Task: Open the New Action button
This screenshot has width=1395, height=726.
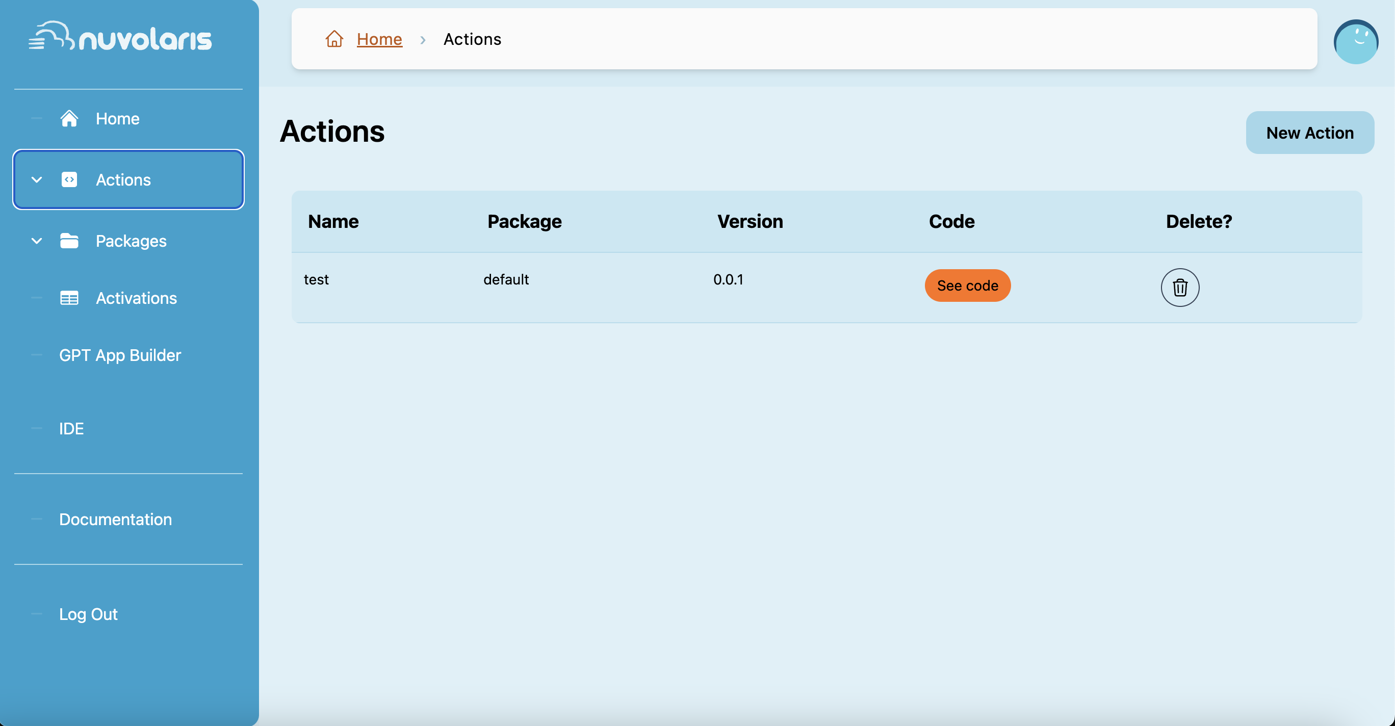Action: coord(1309,133)
